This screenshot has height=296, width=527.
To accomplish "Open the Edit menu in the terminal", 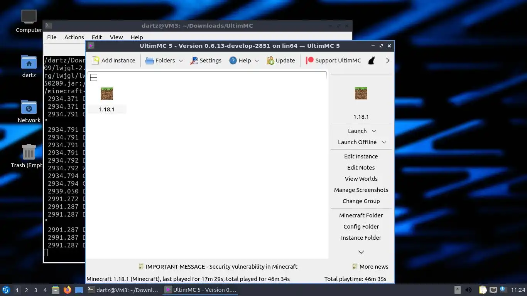I will (x=97, y=37).
